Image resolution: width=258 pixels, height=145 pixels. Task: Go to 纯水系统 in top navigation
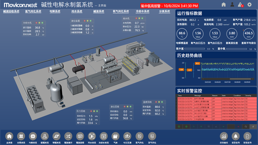(77, 11)
